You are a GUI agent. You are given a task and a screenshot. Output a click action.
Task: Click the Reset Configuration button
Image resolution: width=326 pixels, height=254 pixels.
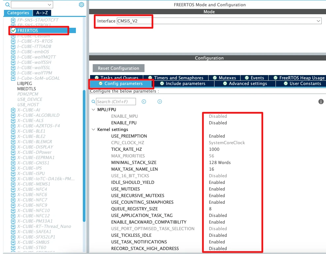pos(118,68)
